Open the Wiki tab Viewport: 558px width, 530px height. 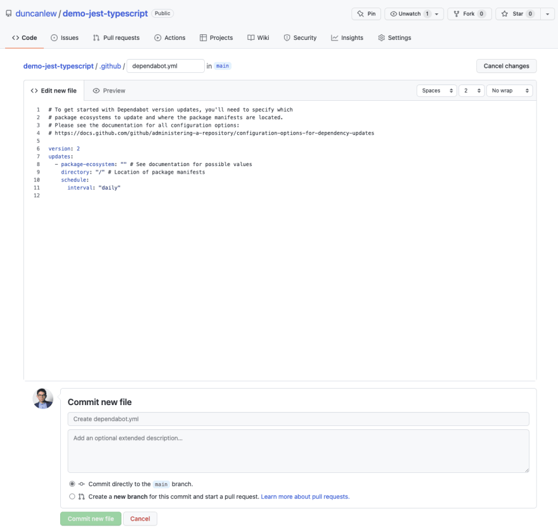(x=258, y=37)
